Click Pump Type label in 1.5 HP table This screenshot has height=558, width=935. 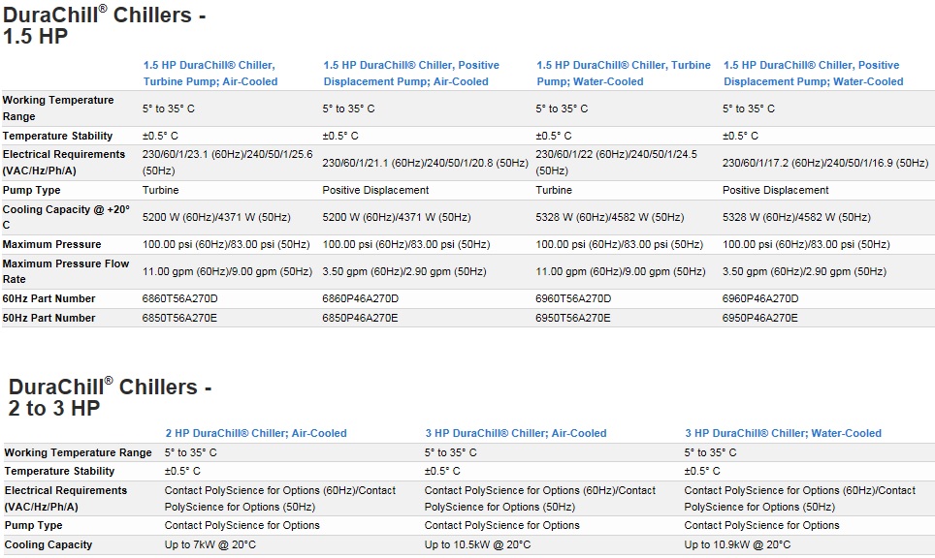coord(31,190)
